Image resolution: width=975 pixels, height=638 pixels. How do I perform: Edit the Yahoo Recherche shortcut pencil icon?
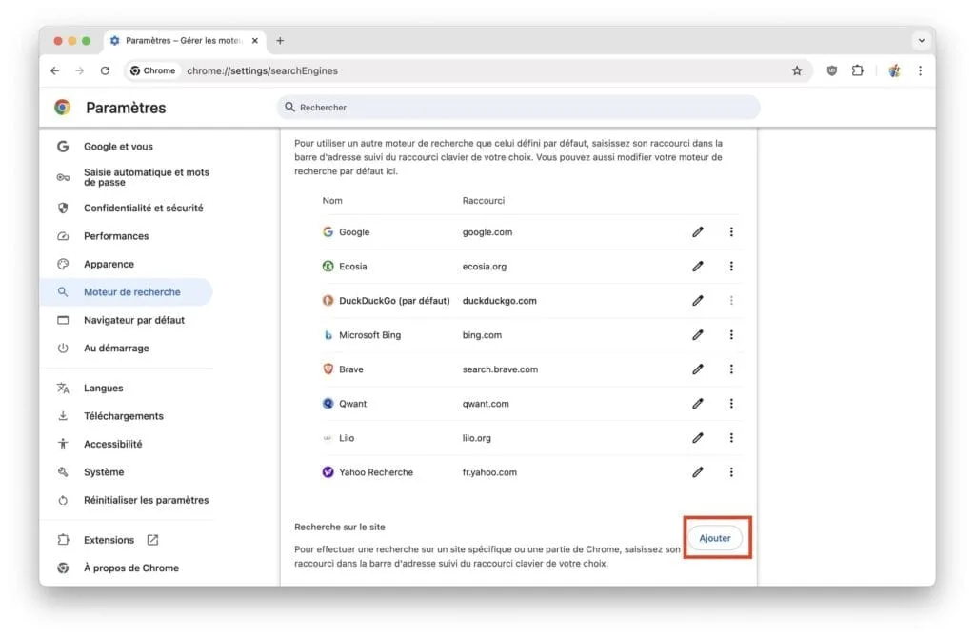698,471
